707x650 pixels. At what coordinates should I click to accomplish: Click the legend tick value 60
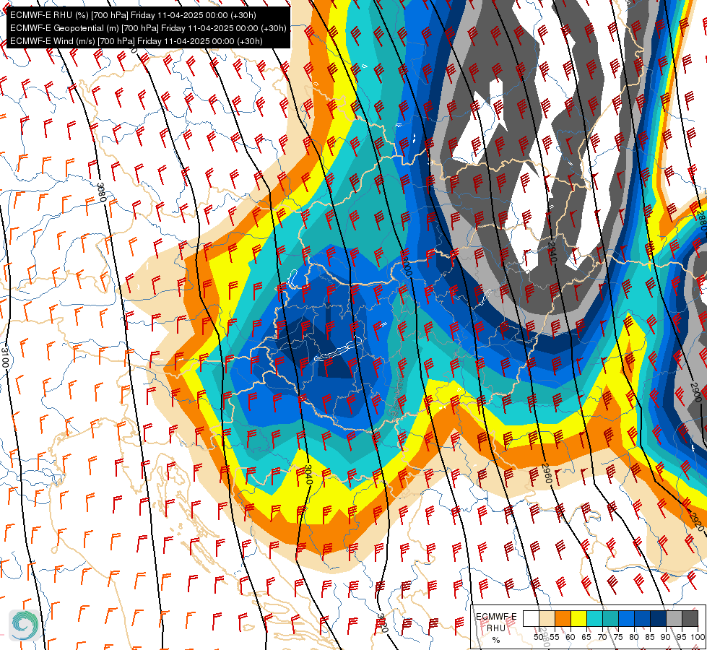(x=571, y=637)
